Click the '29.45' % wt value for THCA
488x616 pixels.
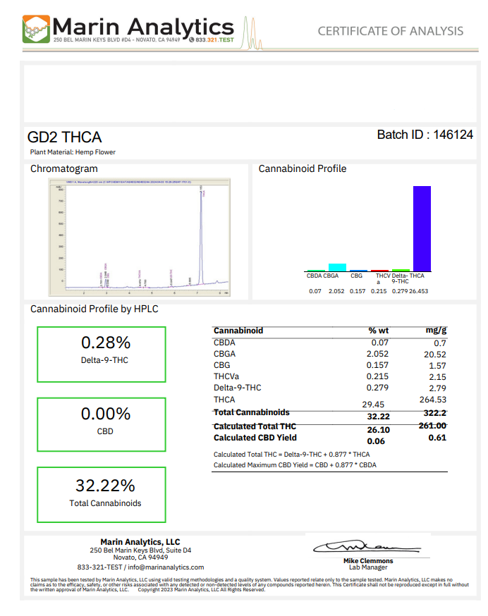373,405
